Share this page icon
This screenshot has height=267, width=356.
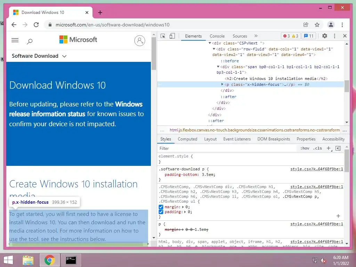pyautogui.click(x=306, y=25)
